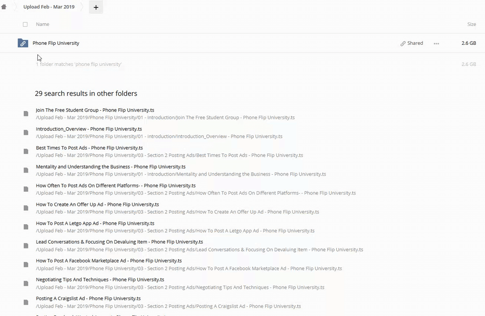The image size is (485, 316).
Task: Open the three-dot menu for Phone Flip University
Action: (436, 43)
